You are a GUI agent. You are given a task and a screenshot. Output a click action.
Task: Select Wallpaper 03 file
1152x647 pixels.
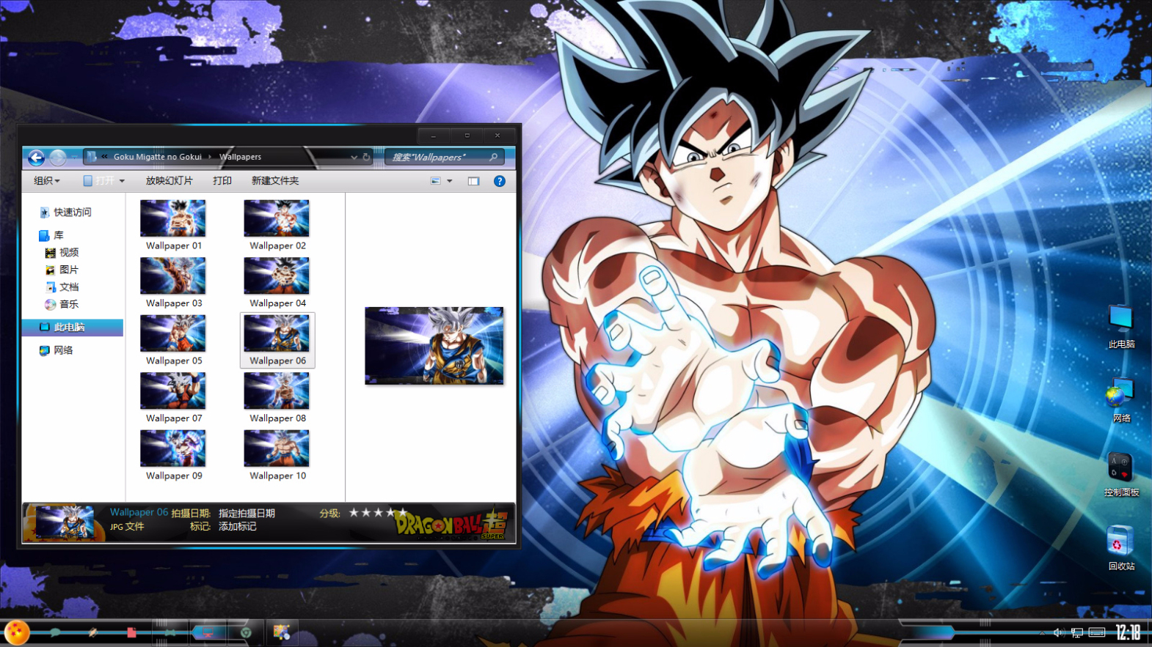tap(173, 283)
